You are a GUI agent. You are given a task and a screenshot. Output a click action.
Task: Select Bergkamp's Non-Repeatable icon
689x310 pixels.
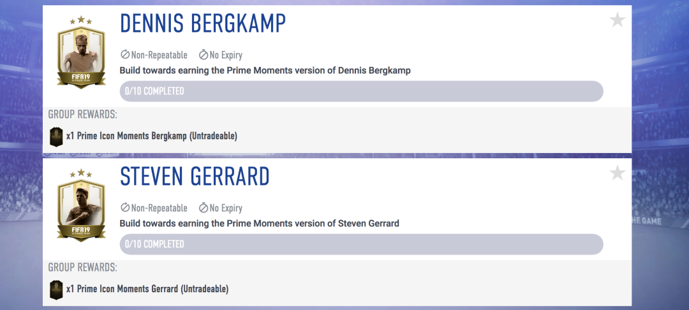pos(125,55)
